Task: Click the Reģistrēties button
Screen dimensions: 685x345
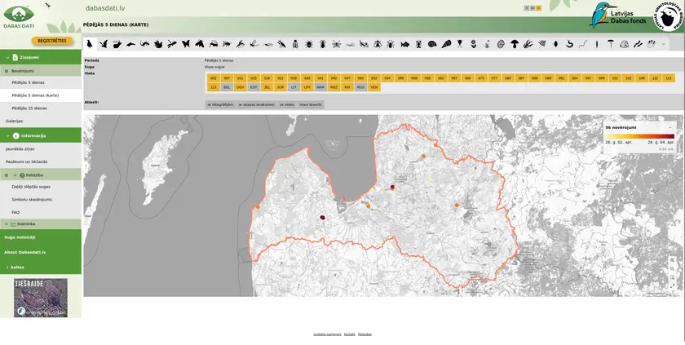Action: tap(52, 40)
